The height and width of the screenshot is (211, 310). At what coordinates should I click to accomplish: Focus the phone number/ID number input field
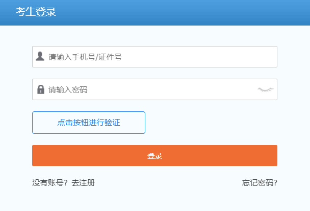coord(154,57)
